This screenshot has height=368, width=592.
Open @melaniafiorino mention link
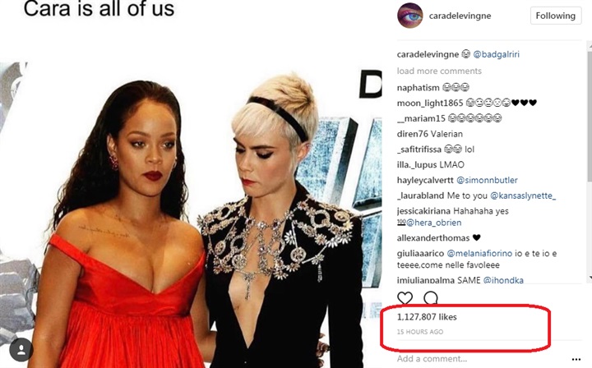(479, 253)
